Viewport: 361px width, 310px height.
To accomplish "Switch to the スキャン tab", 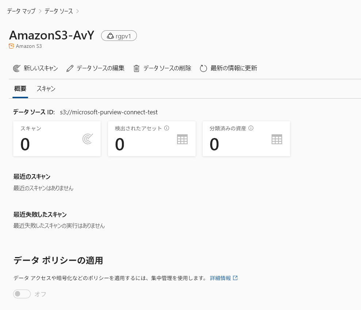I will (46, 88).
